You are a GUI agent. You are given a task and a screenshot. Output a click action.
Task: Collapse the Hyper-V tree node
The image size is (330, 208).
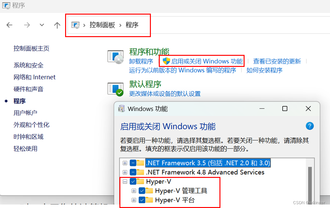pos(125,182)
